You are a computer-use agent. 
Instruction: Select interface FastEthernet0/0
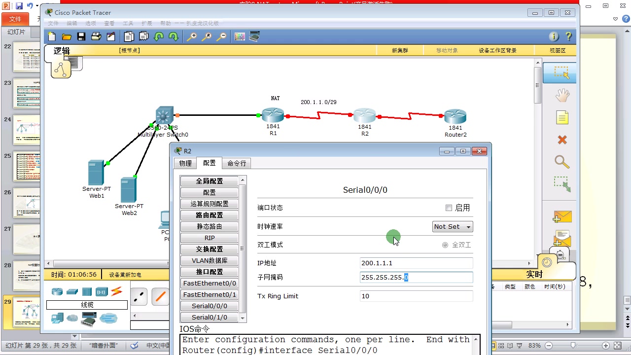210,283
